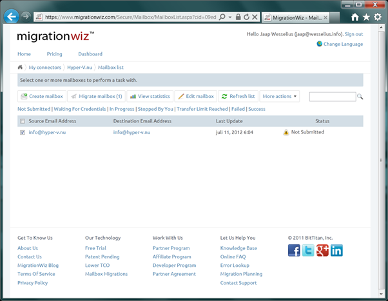Viewport: 388px width, 301px height.
Task: Click the mailbox search text field
Action: [x=332, y=97]
